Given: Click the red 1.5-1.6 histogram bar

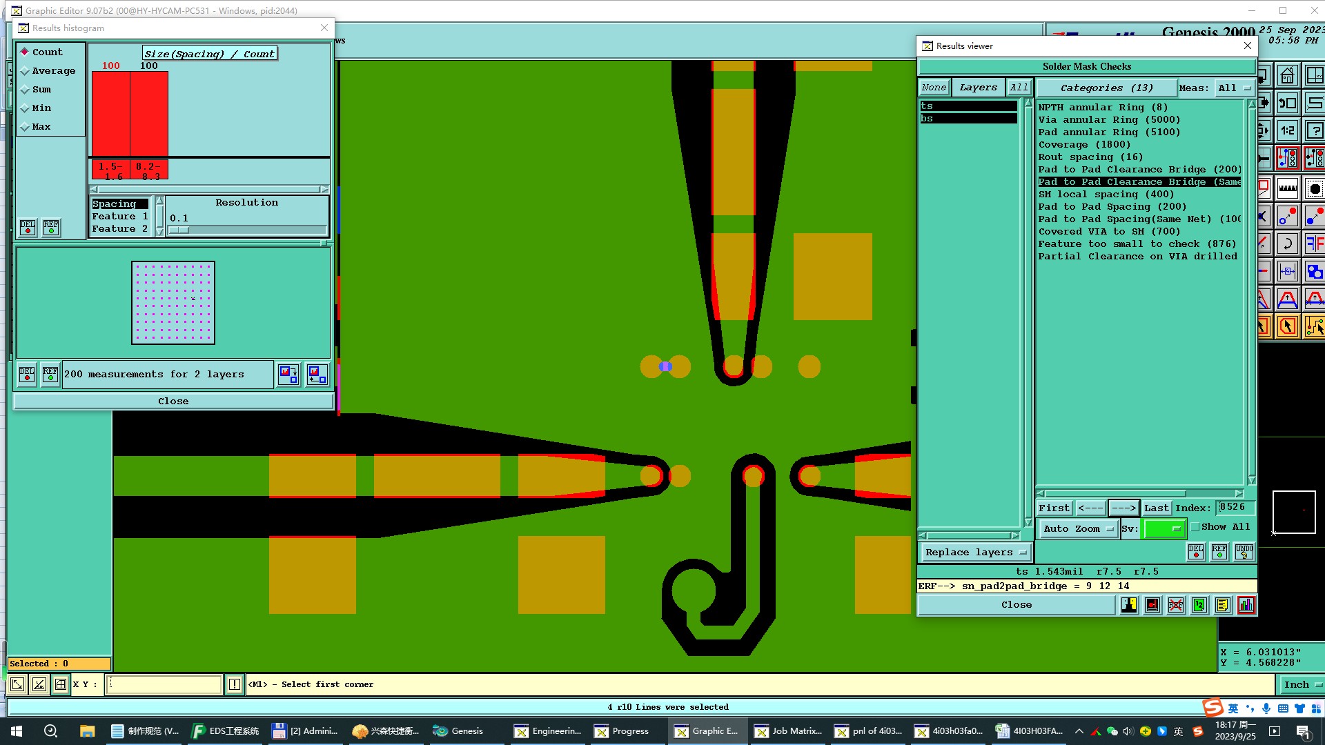Looking at the screenshot, I should (111, 114).
